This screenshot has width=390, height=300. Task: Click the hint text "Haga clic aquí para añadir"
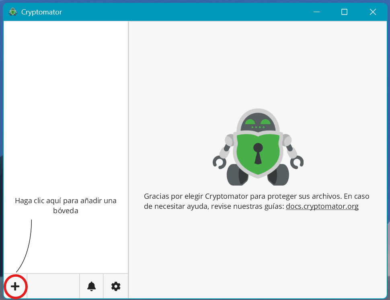click(x=66, y=201)
